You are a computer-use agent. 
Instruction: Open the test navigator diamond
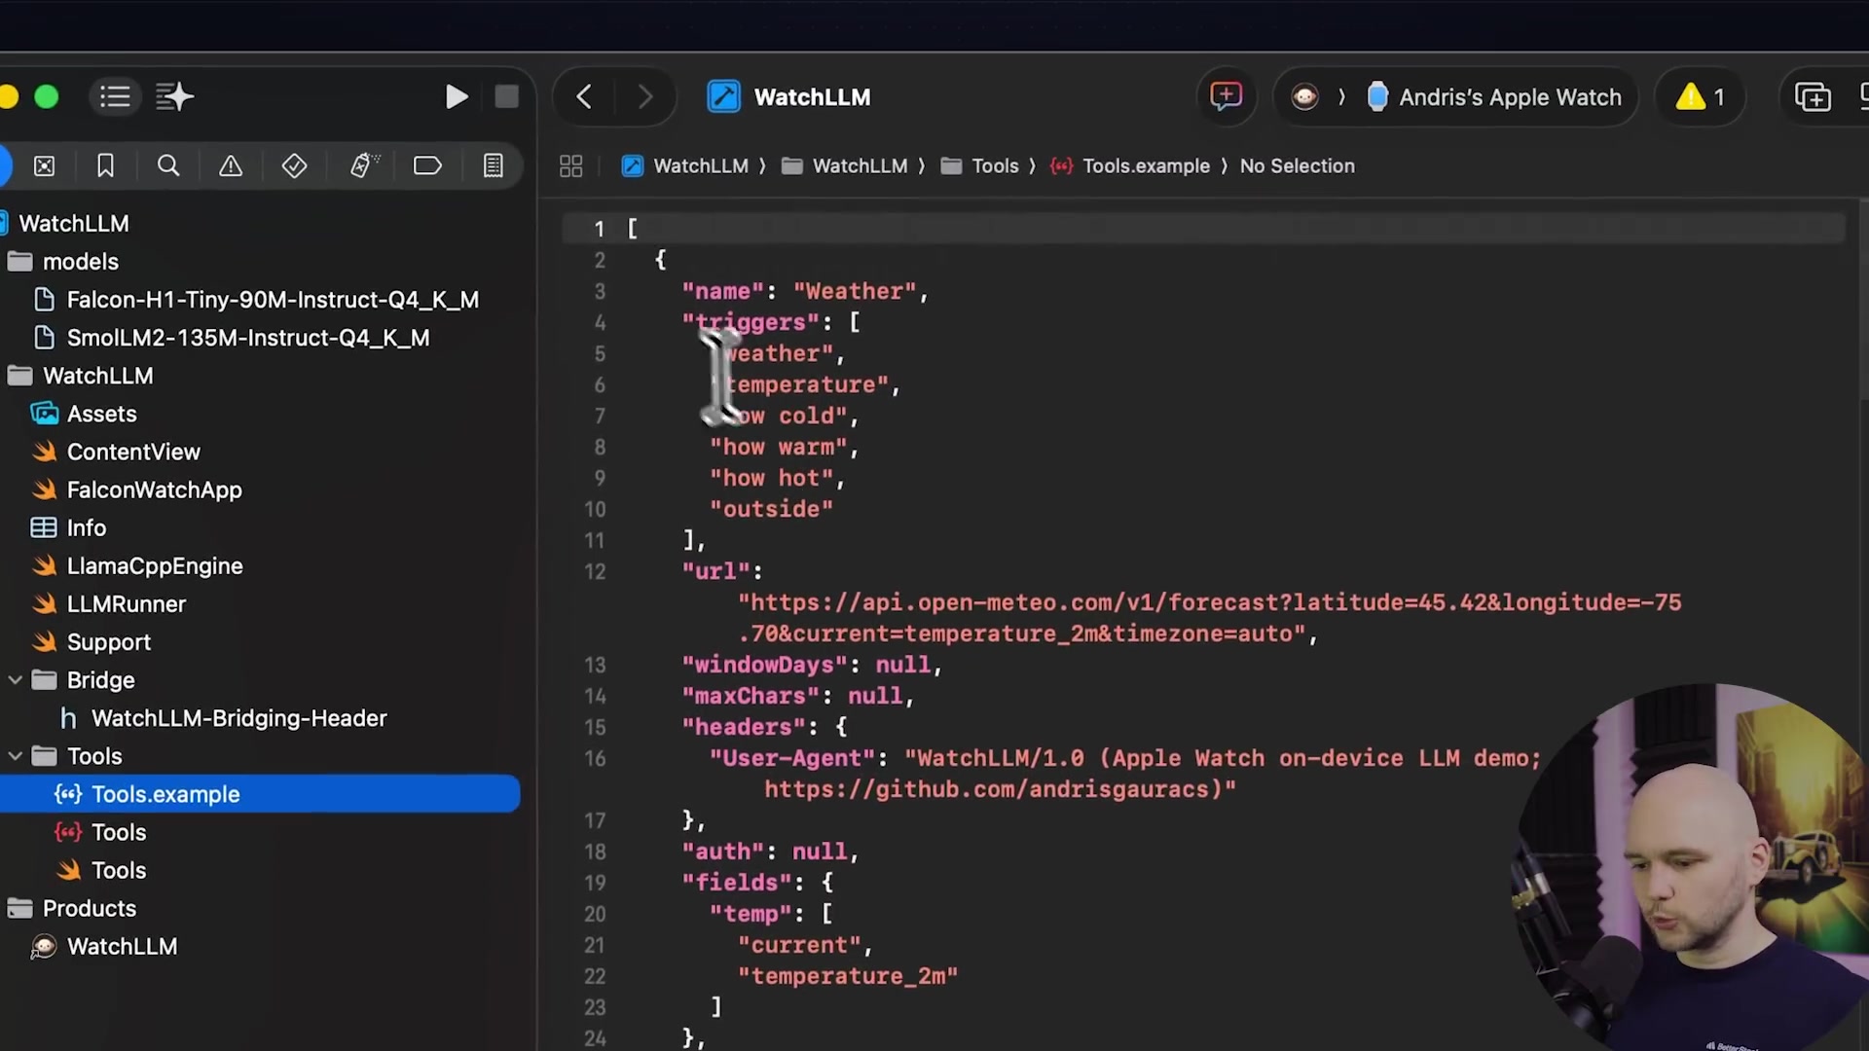pyautogui.click(x=294, y=166)
